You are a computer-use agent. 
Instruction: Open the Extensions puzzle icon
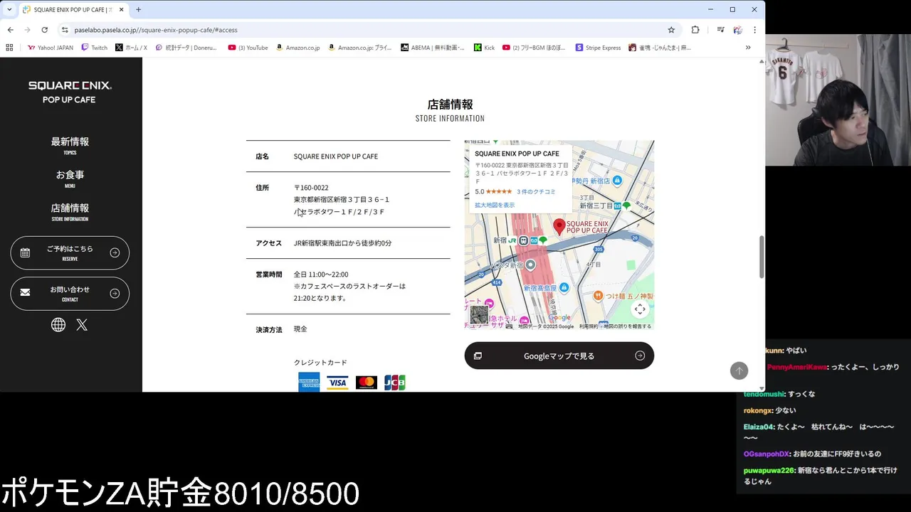(x=695, y=30)
